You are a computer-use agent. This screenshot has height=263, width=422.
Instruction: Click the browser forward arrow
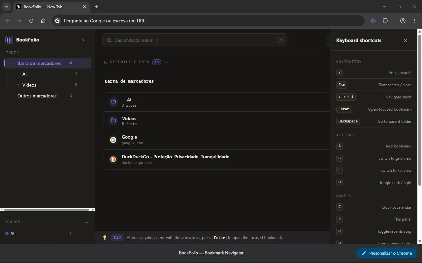point(19,21)
